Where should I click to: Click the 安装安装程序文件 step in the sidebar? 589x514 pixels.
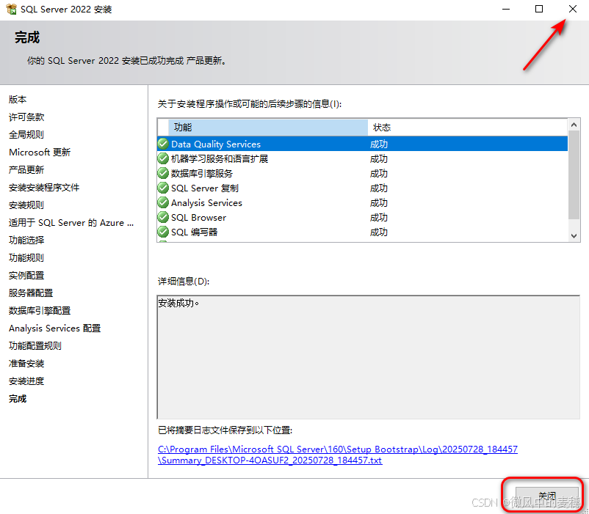[44, 188]
